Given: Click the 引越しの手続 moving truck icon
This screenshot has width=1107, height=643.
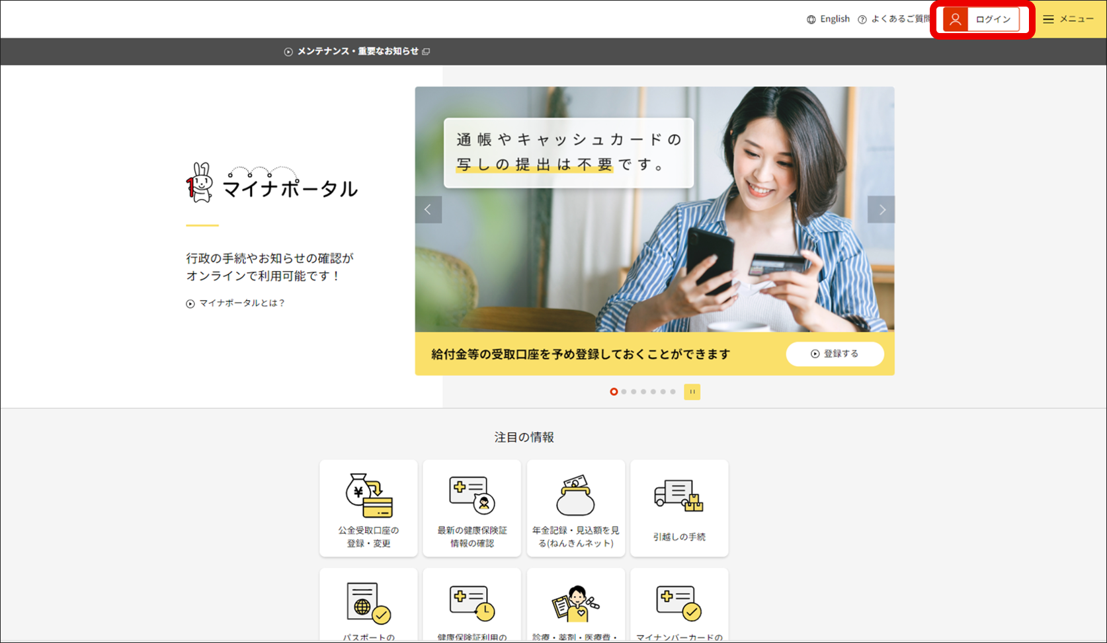Looking at the screenshot, I should tap(679, 508).
